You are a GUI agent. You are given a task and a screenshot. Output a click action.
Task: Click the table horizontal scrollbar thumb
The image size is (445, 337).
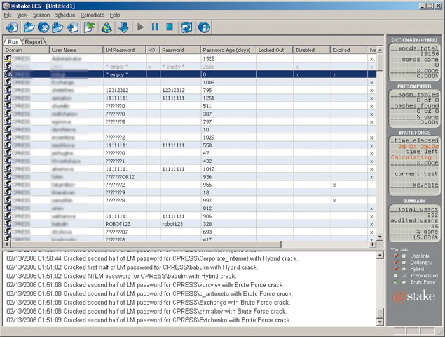coord(146,244)
